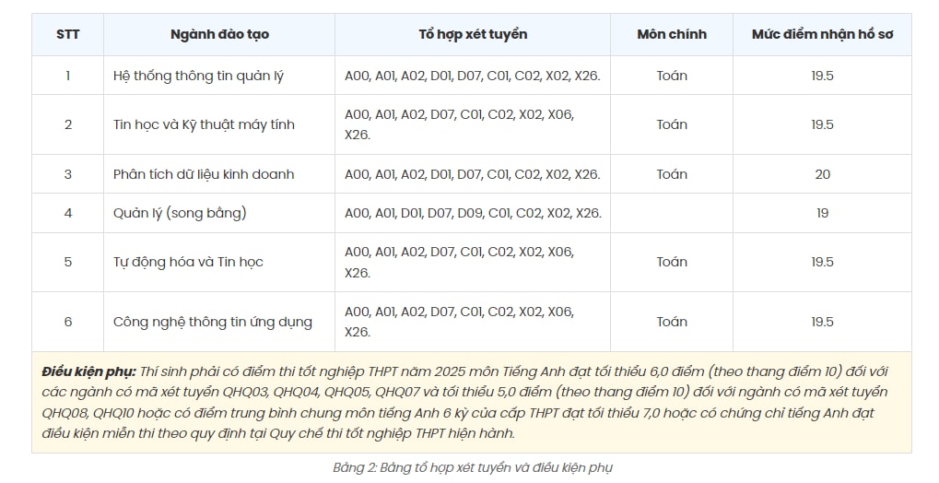Click the Tổ hợp xét tuyển header

(x=473, y=35)
